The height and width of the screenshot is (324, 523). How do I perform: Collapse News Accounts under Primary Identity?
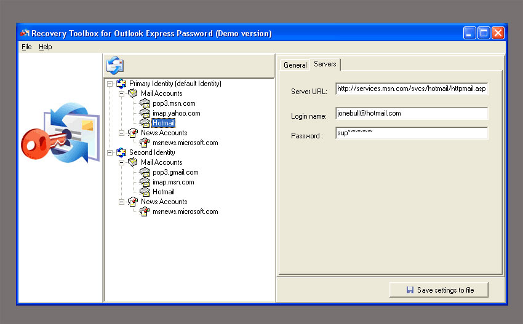point(122,133)
